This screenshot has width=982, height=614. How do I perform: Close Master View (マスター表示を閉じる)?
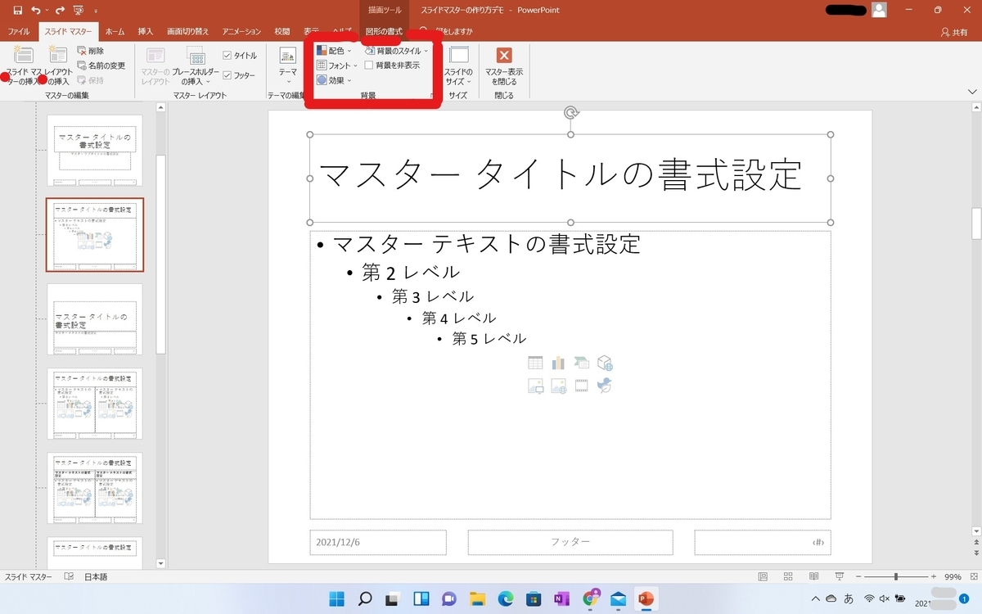coord(504,65)
